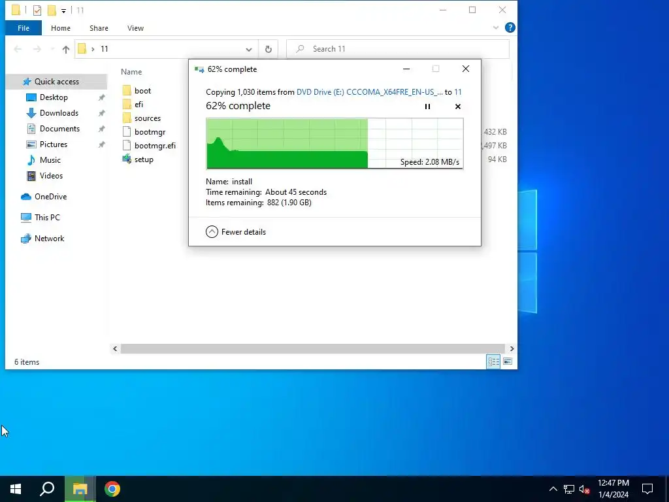Select the sources folder
This screenshot has height=502, width=669.
coord(147,118)
